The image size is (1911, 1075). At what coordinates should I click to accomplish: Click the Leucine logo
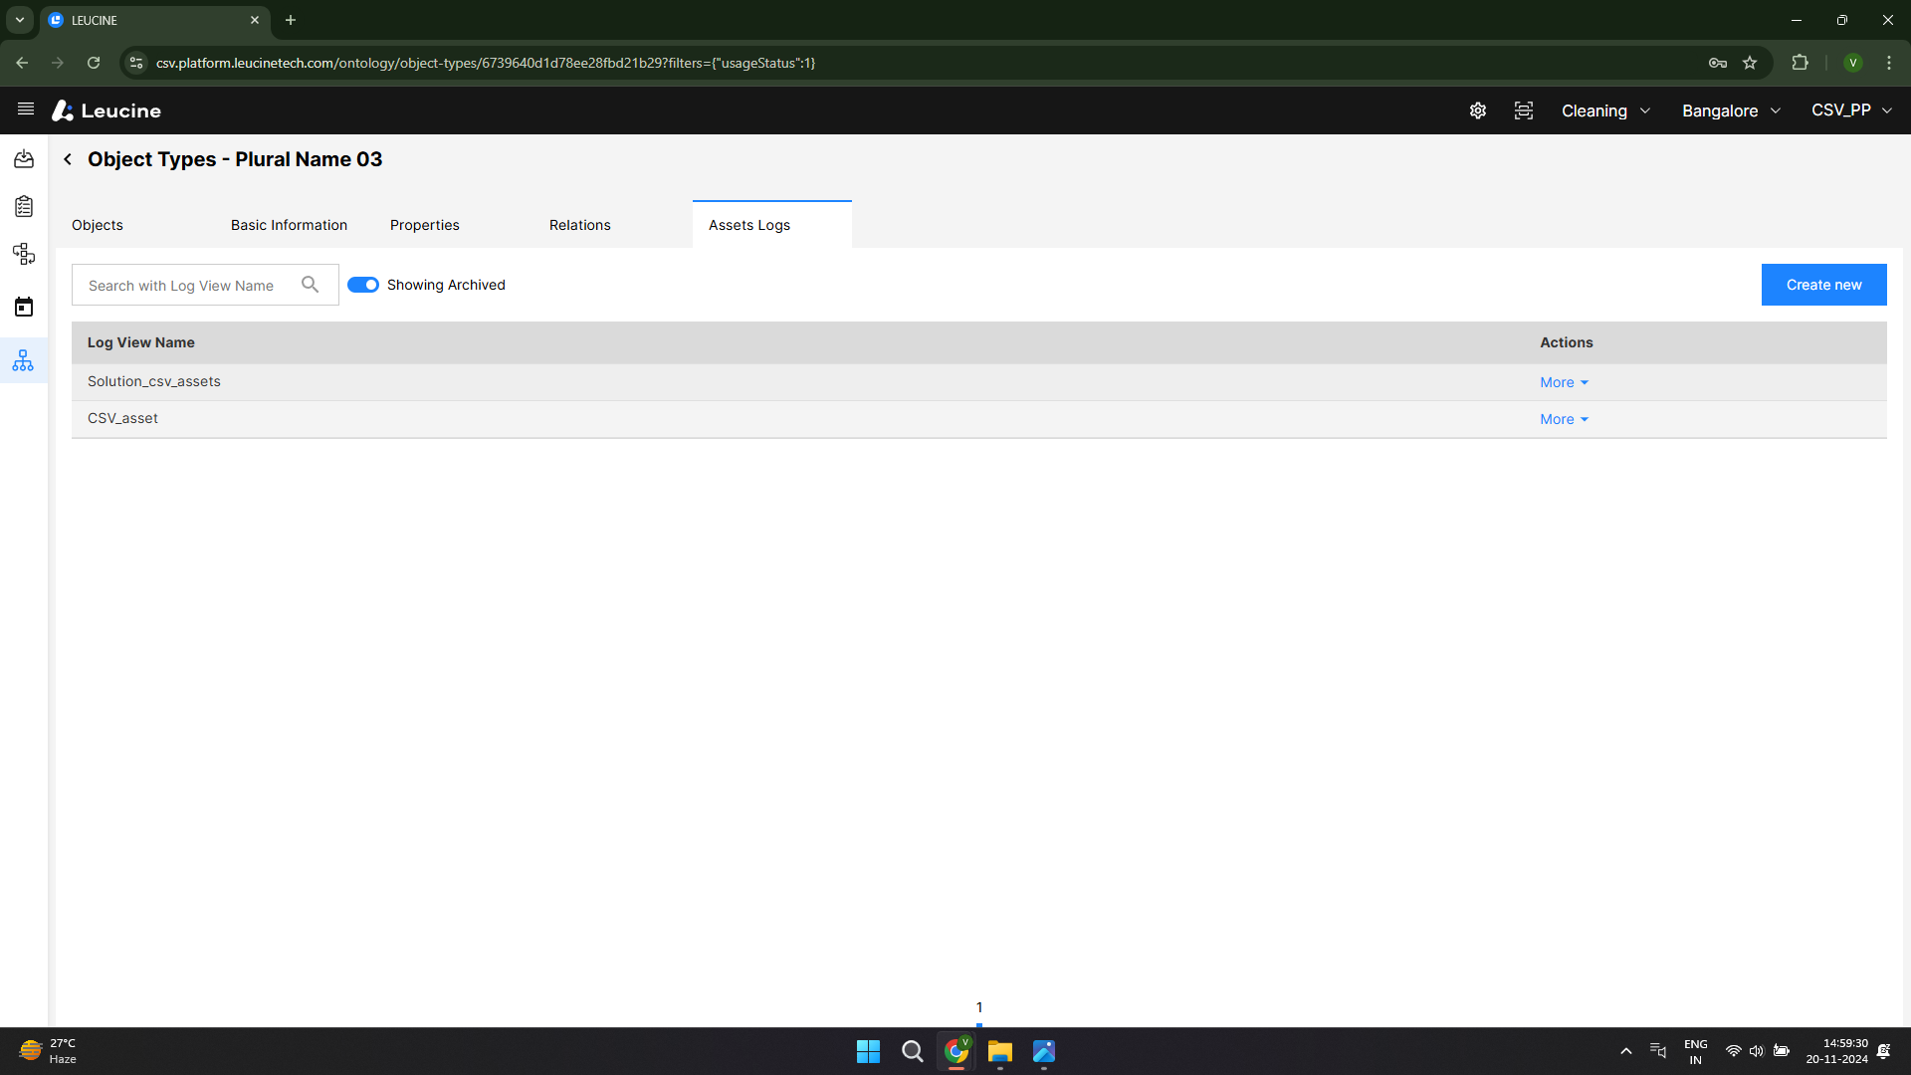click(x=106, y=110)
